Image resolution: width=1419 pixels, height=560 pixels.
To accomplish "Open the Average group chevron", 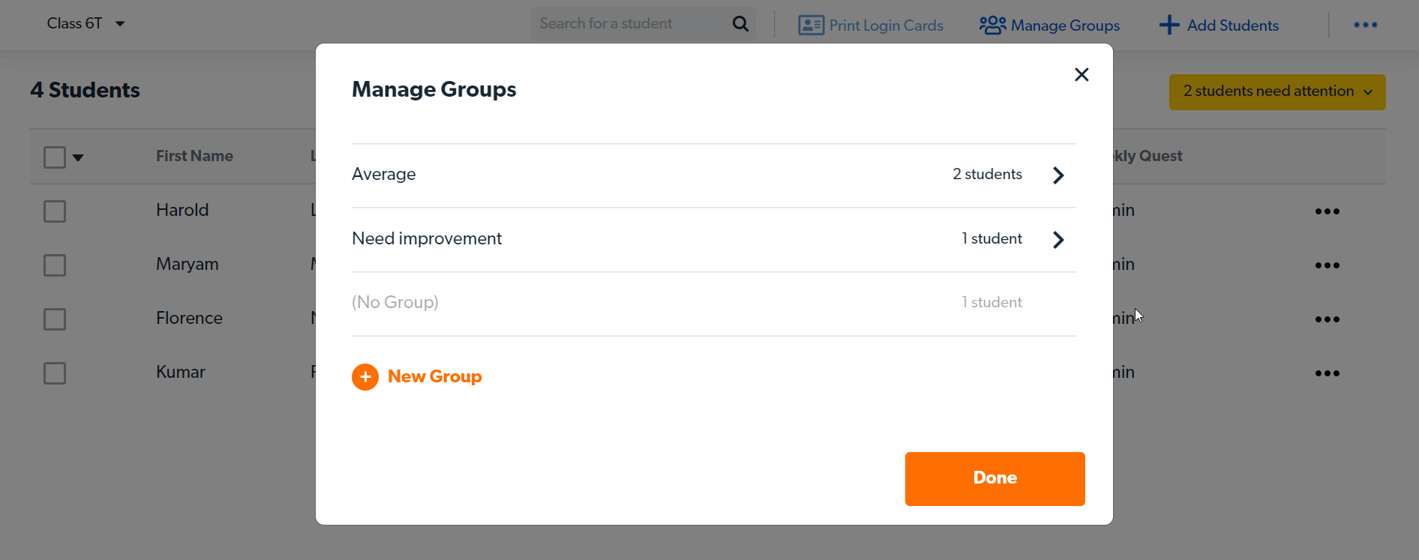I will [x=1058, y=175].
